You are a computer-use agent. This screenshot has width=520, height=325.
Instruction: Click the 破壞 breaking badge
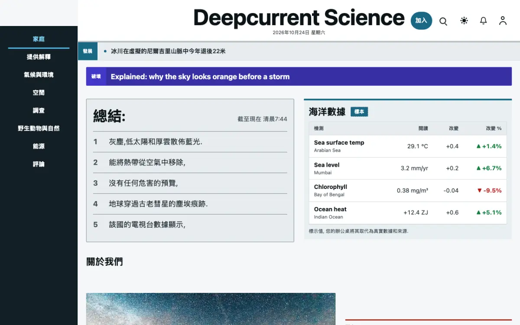pyautogui.click(x=96, y=77)
